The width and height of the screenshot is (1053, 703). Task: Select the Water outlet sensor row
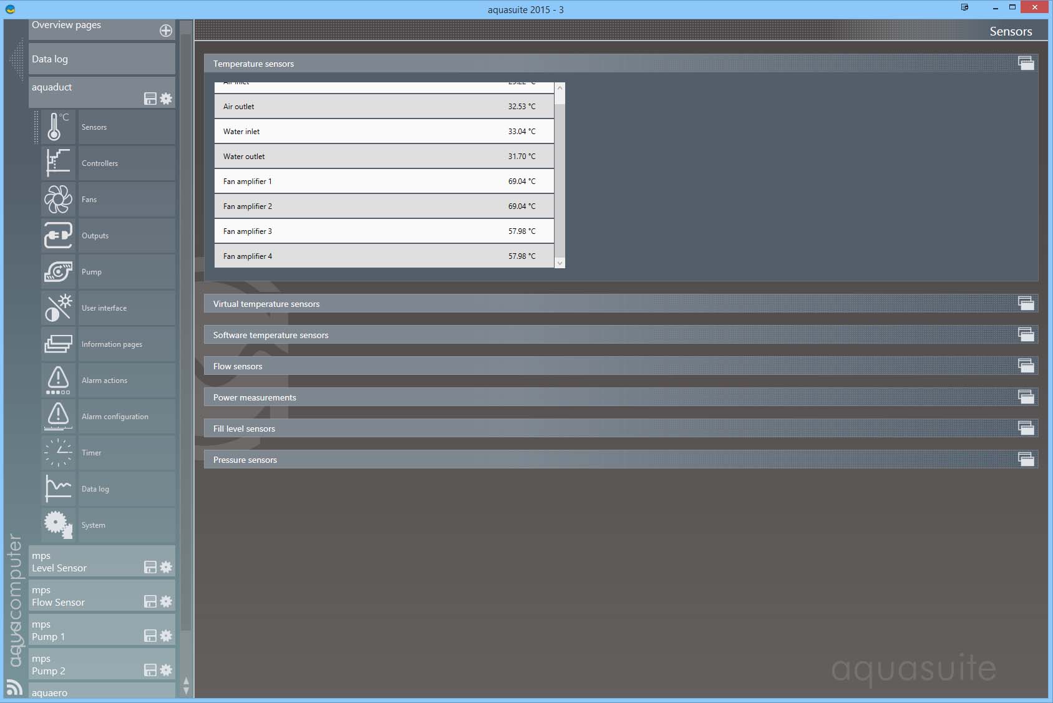pos(384,156)
